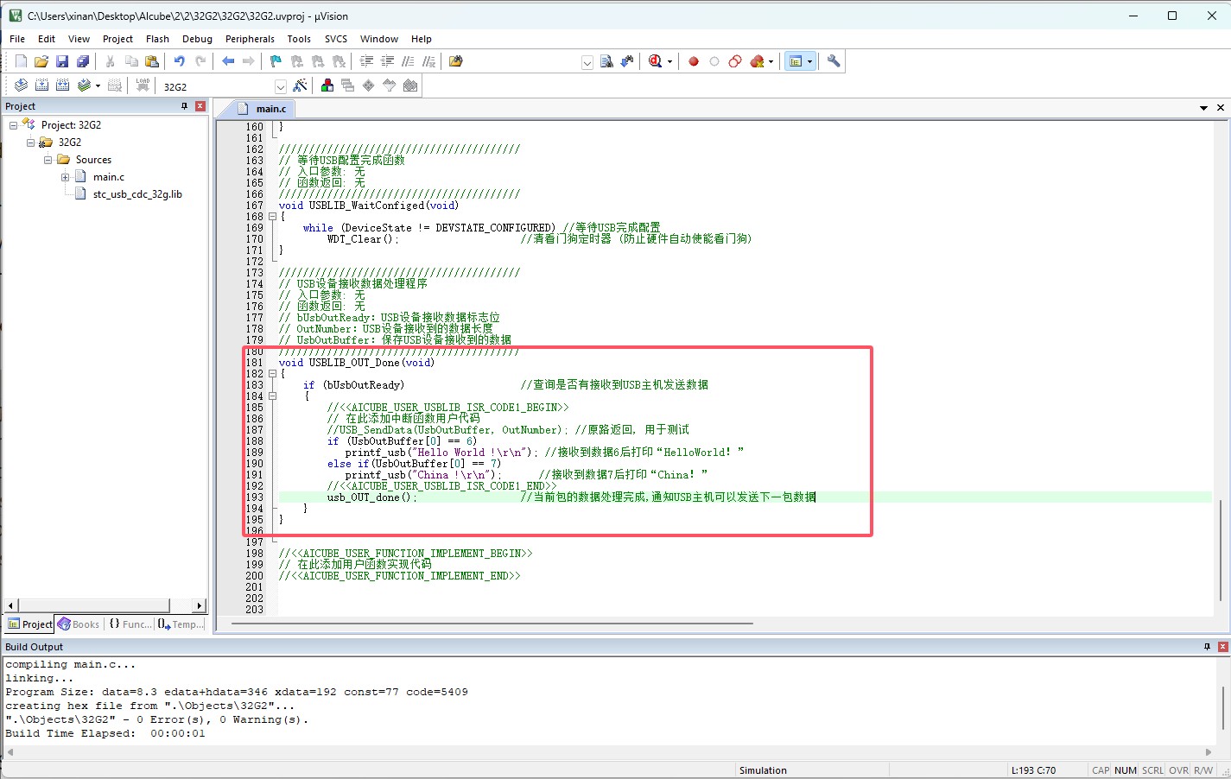This screenshot has height=779, width=1231.
Task: Translate current file icon
Action: tap(21, 85)
